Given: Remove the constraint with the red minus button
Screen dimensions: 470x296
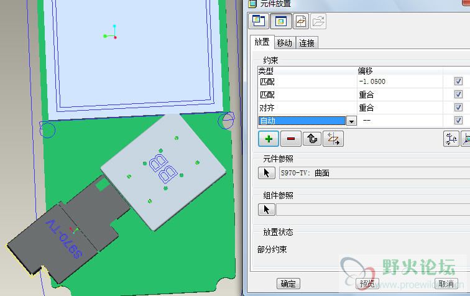Looking at the screenshot, I should 291,139.
